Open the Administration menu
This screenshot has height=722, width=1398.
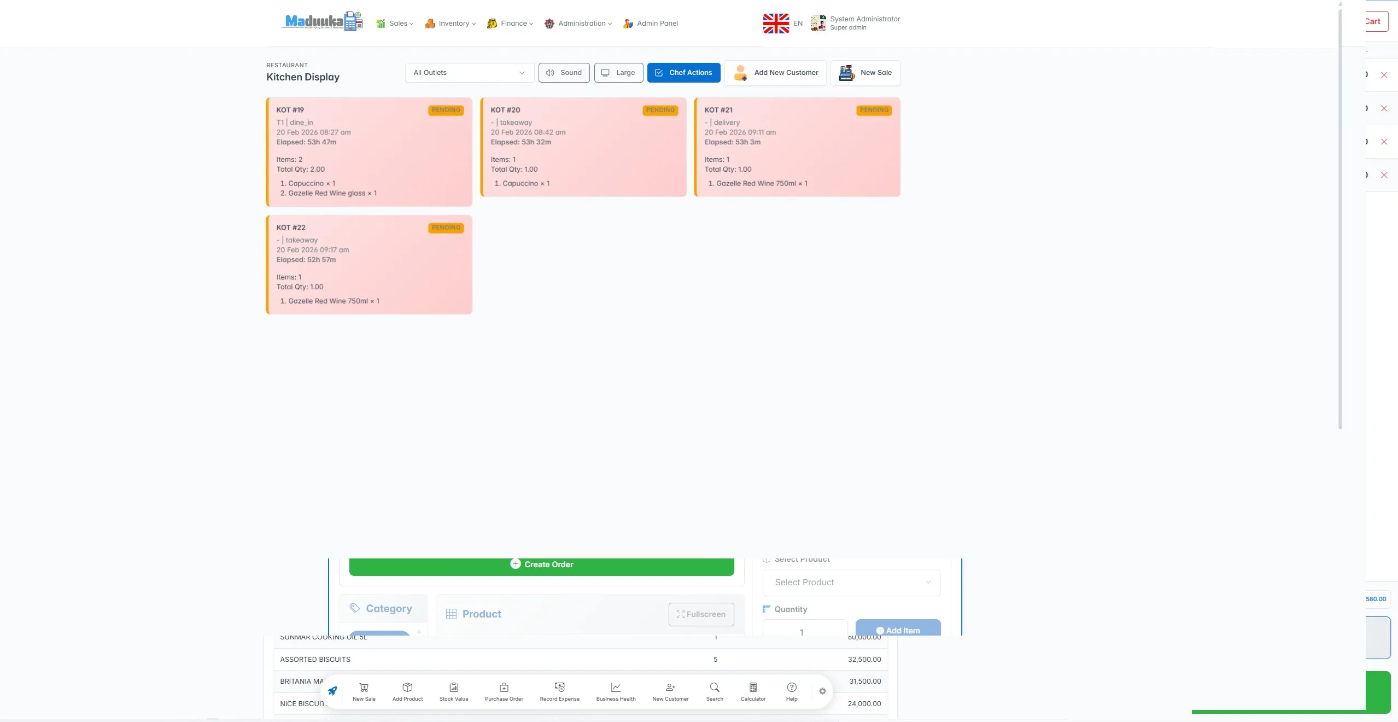click(578, 24)
